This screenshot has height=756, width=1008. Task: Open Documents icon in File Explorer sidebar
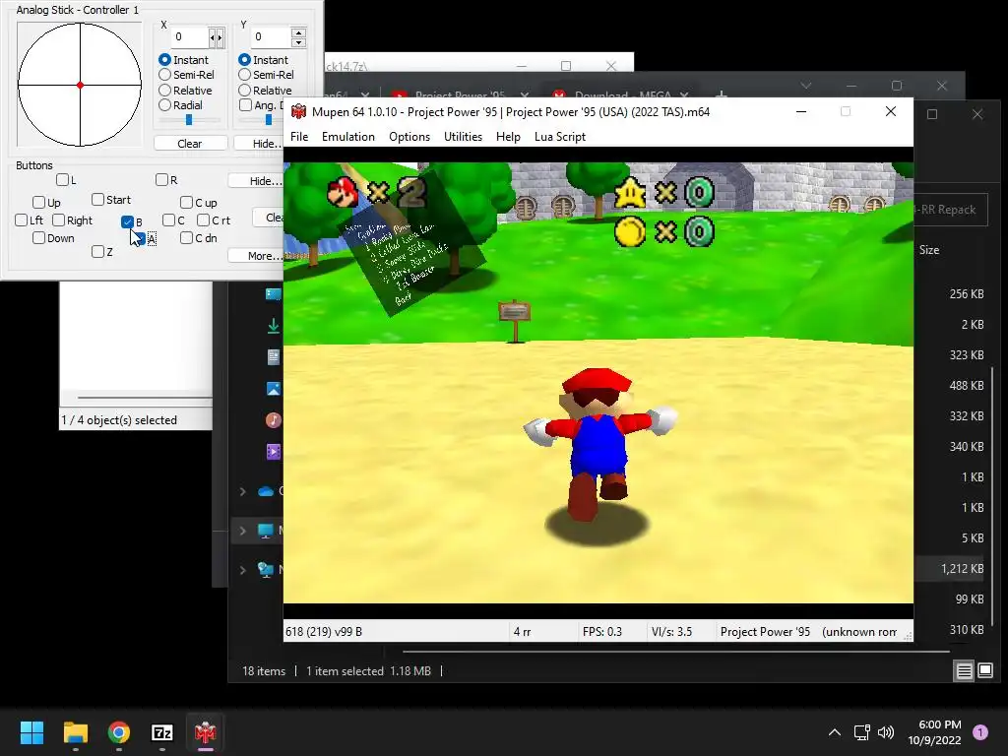[x=274, y=357]
